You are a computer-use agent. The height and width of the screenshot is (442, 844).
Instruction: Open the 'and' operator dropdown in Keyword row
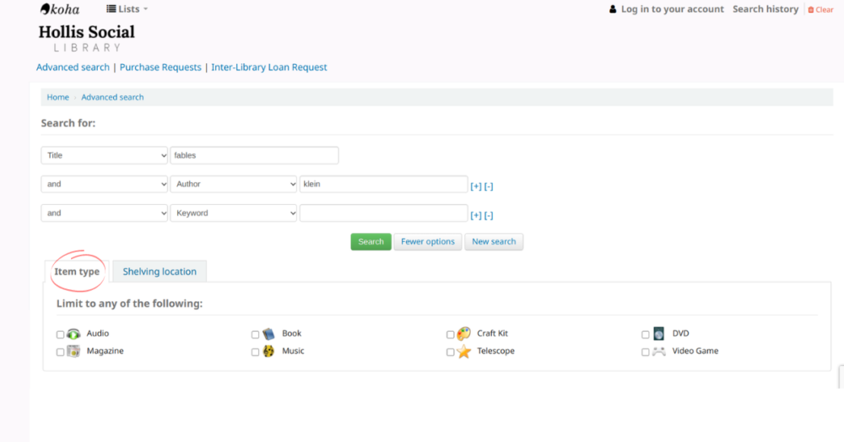click(105, 213)
